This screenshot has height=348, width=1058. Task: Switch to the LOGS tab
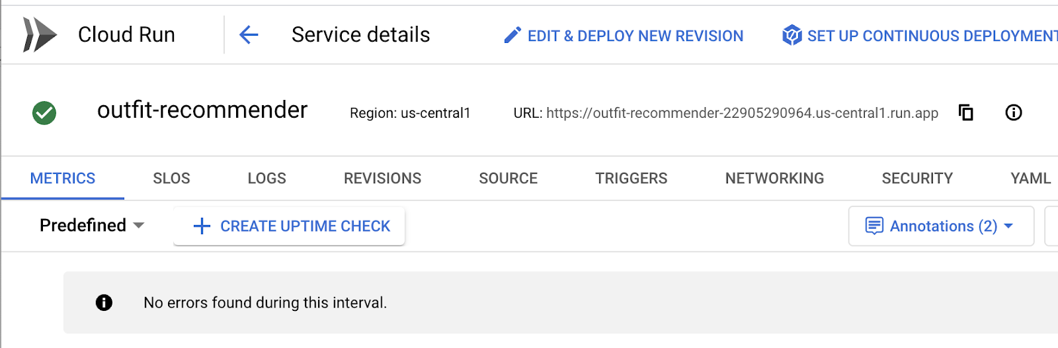pos(266,179)
